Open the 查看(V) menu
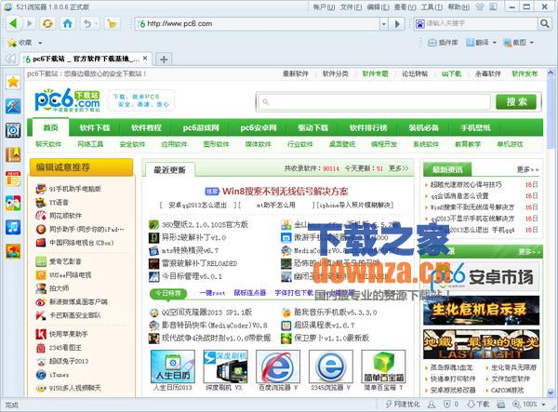This screenshot has width=558, height=412. pos(405,7)
